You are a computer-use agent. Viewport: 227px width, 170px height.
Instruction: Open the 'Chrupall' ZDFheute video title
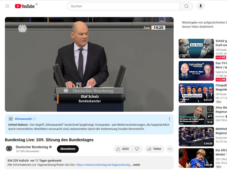pos(221,88)
